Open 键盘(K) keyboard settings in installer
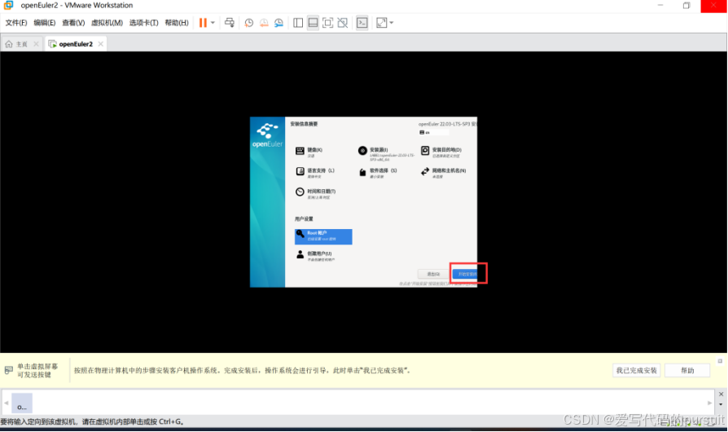The image size is (728, 432). [x=309, y=152]
